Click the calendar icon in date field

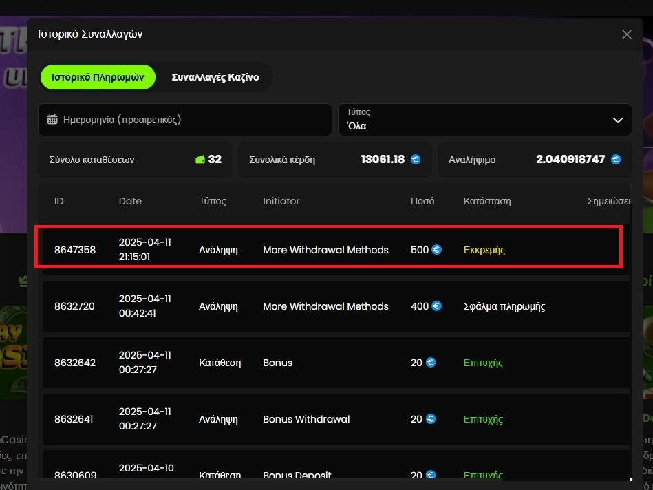tap(52, 119)
